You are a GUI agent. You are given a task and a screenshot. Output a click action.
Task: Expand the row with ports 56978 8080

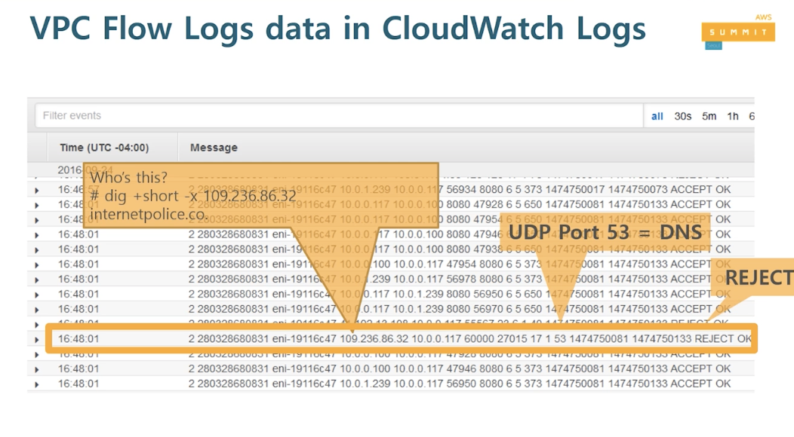point(36,280)
